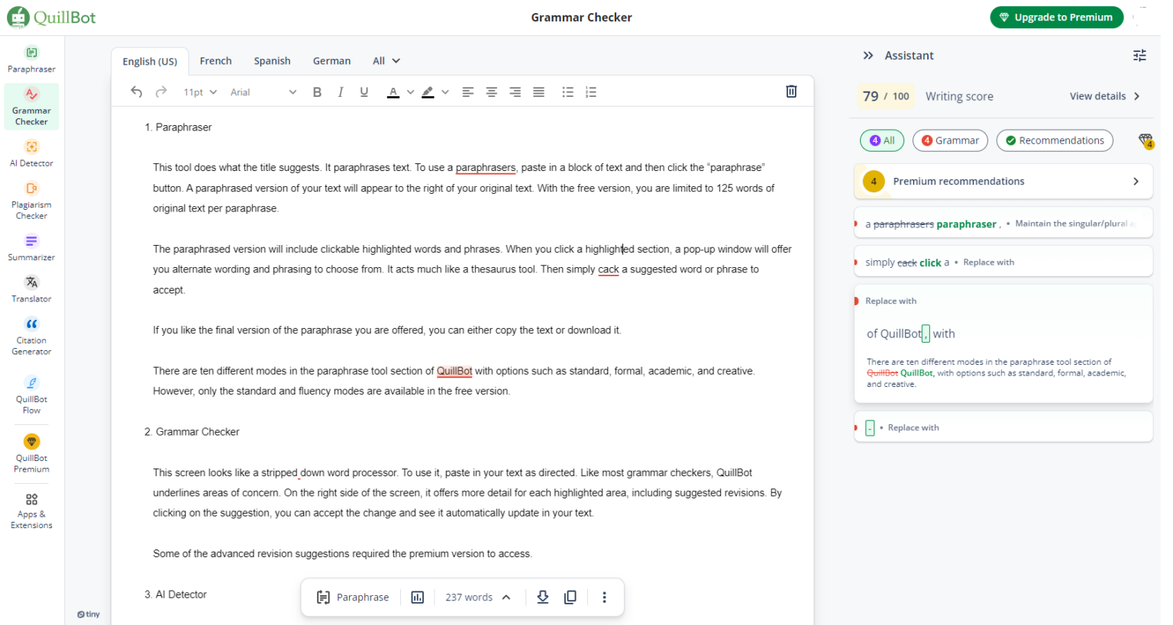Expand the 237 words count panel
Viewport: 1173px width, 625px height.
[x=478, y=598]
